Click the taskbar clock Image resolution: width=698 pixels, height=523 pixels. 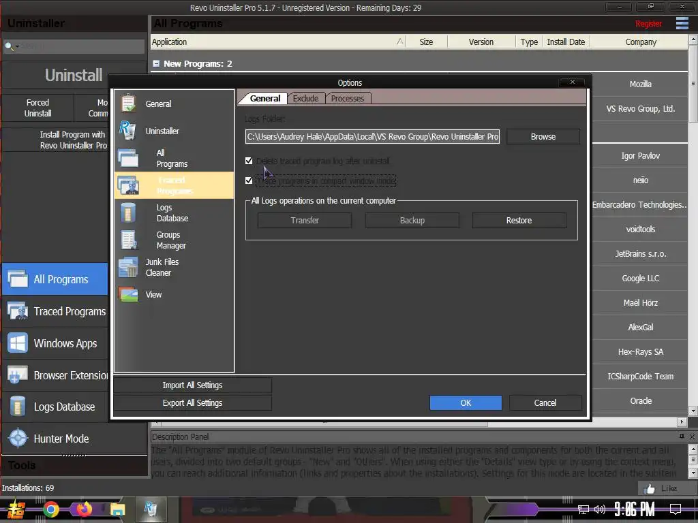click(635, 509)
